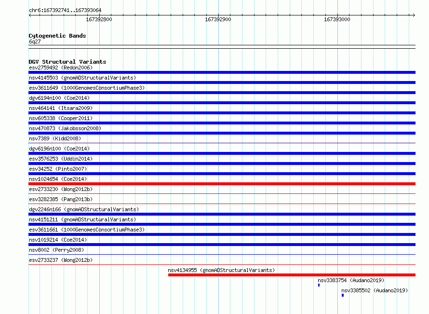This screenshot has width=429, height=314.
Task: Click the thin red line under esv2733230 (Wong2012b)
Action: (x=222, y=193)
